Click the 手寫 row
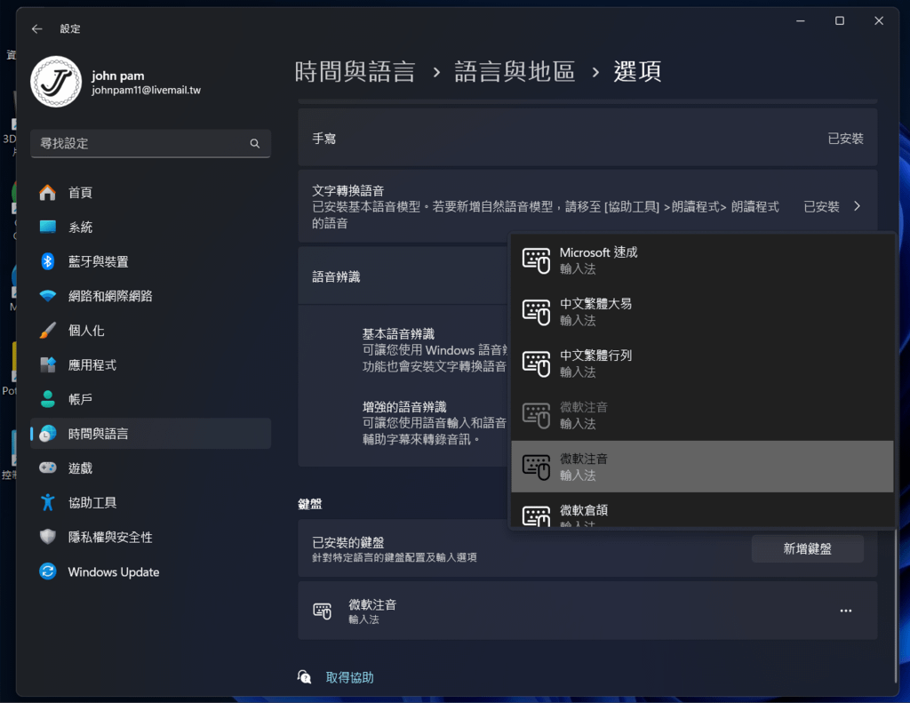The width and height of the screenshot is (910, 703). point(587,138)
